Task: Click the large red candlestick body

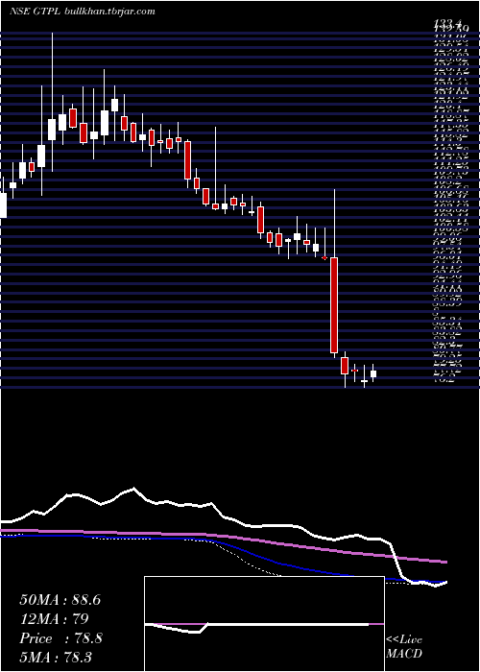Action: coord(334,305)
